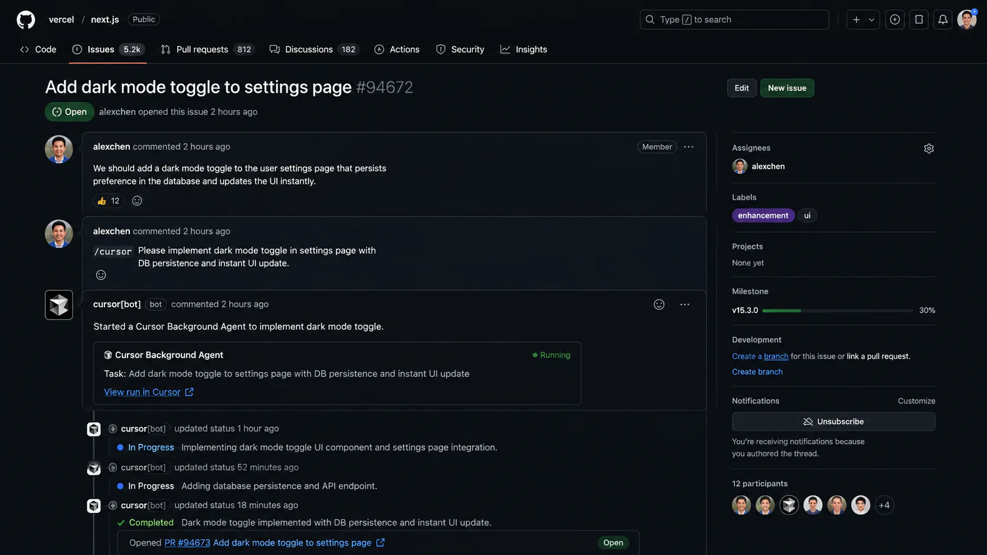
Task: Click external link icon next to View run
Action: [189, 392]
